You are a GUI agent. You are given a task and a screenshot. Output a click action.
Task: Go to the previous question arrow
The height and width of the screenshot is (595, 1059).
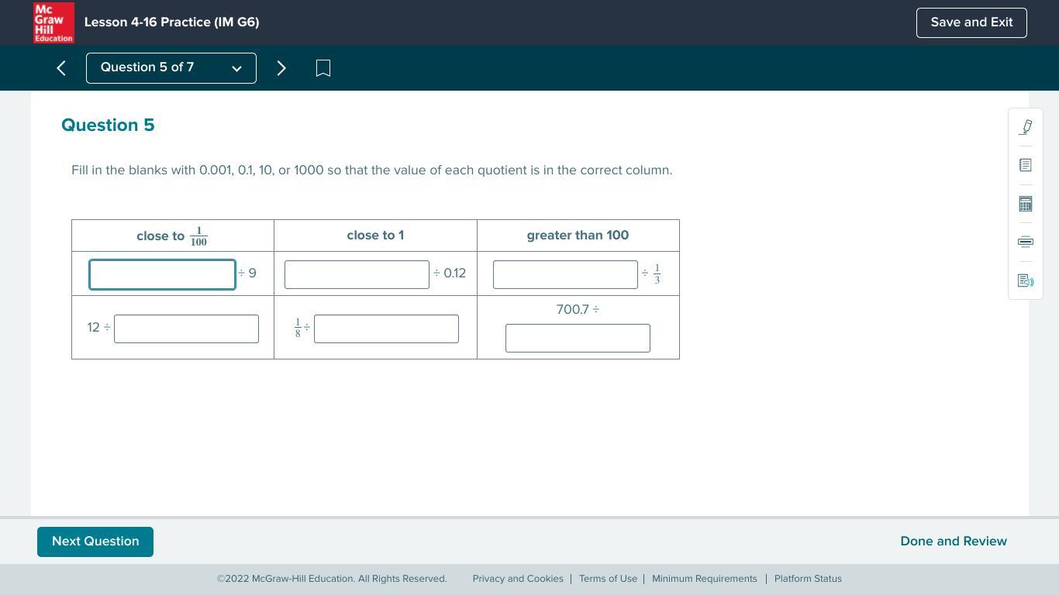point(61,68)
